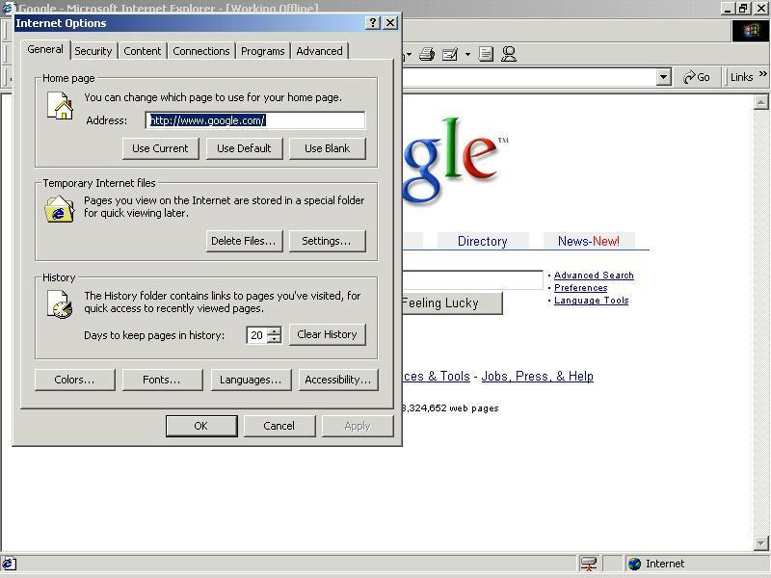Image resolution: width=771 pixels, height=578 pixels.
Task: Click the Language Tools link
Action: tap(592, 301)
